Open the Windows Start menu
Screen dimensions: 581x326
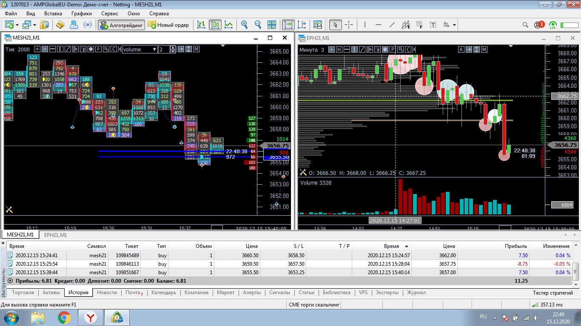[x=10, y=318]
